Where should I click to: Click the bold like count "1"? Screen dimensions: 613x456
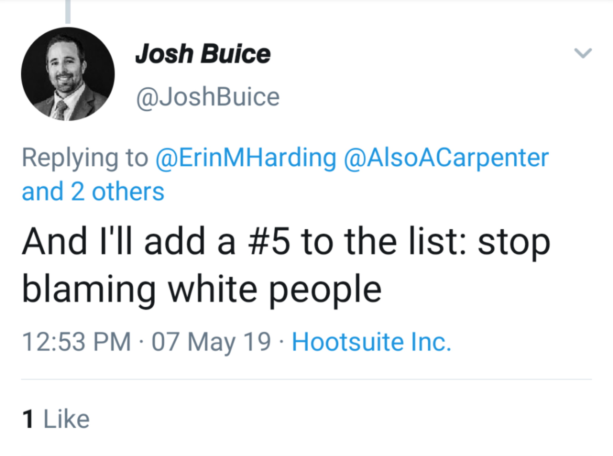(x=28, y=419)
